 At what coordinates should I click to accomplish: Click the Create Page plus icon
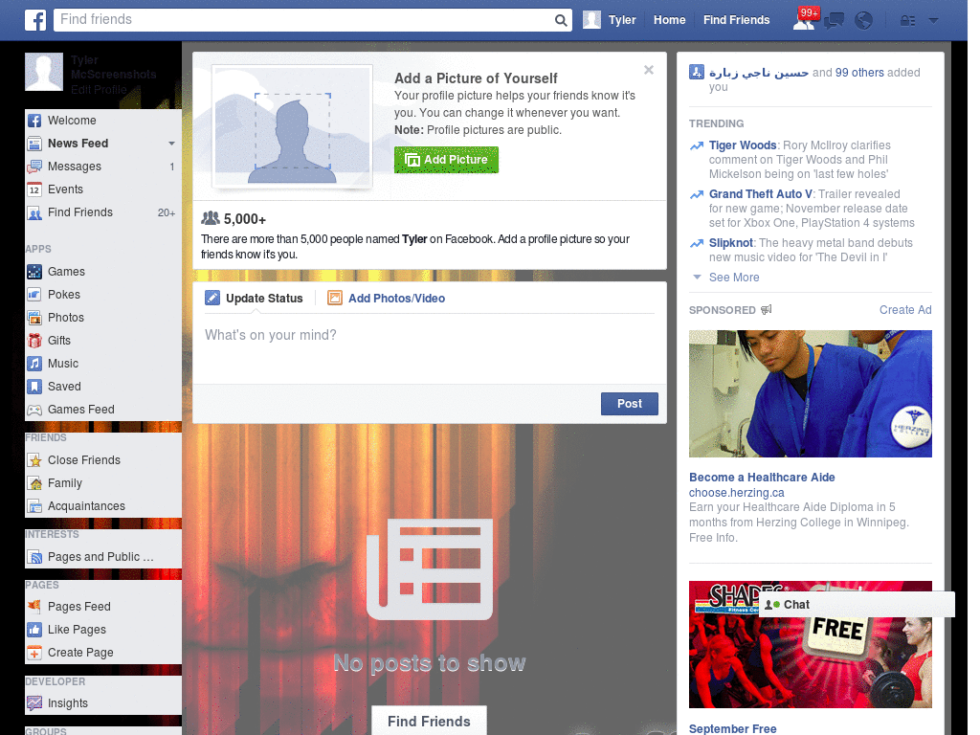coord(34,653)
